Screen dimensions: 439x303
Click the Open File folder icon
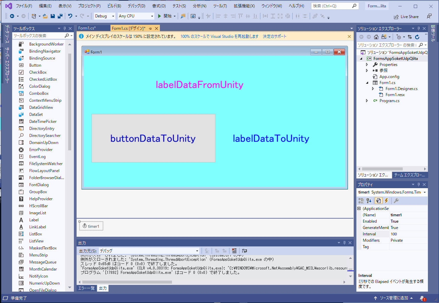click(45, 16)
